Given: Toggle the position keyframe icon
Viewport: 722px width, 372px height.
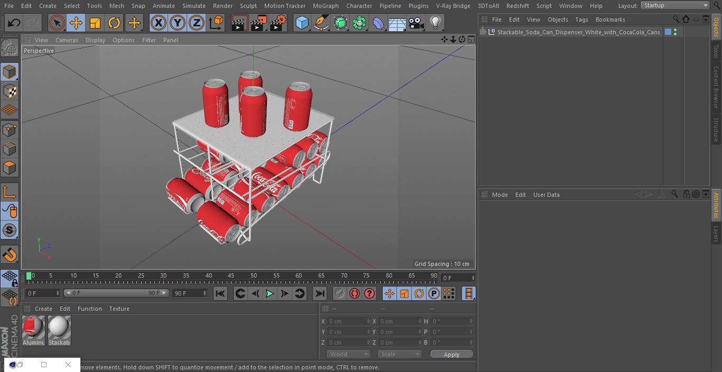Looking at the screenshot, I should point(390,293).
